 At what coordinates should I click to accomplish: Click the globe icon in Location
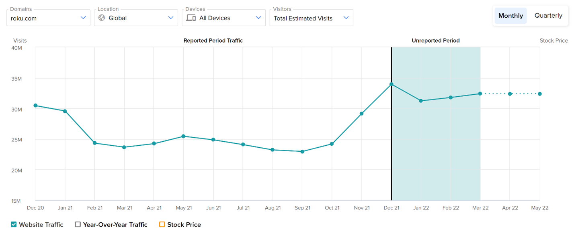coord(102,18)
